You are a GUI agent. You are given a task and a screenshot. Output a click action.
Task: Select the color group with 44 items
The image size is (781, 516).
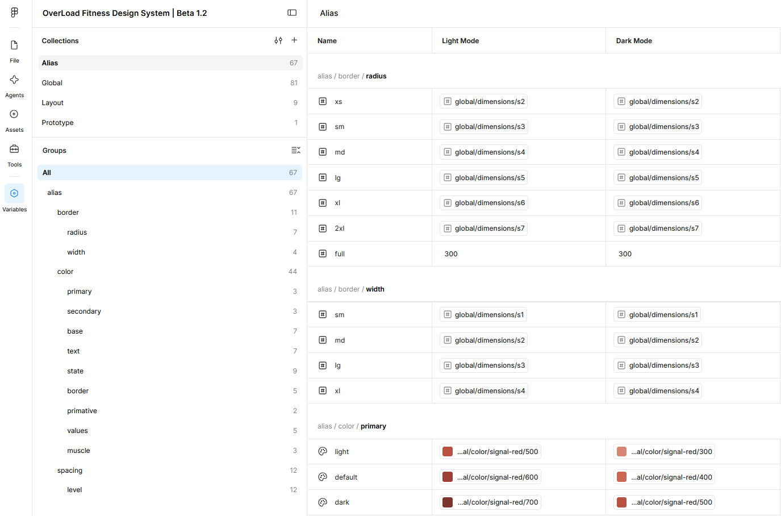[x=170, y=272]
